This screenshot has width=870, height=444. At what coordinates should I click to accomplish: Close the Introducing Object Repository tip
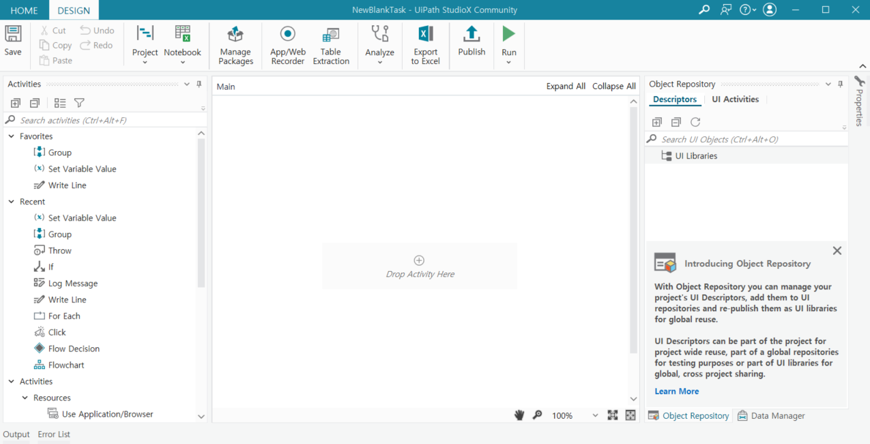point(837,251)
